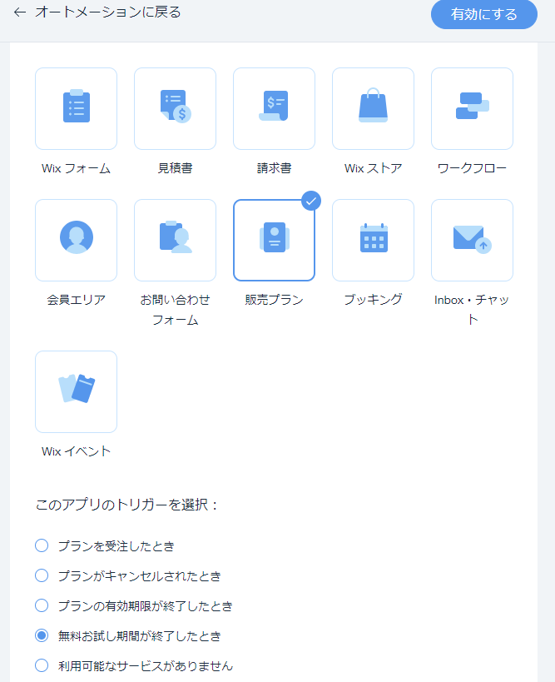Click the ワークフロー label text
The image size is (555, 682).
[x=472, y=168]
